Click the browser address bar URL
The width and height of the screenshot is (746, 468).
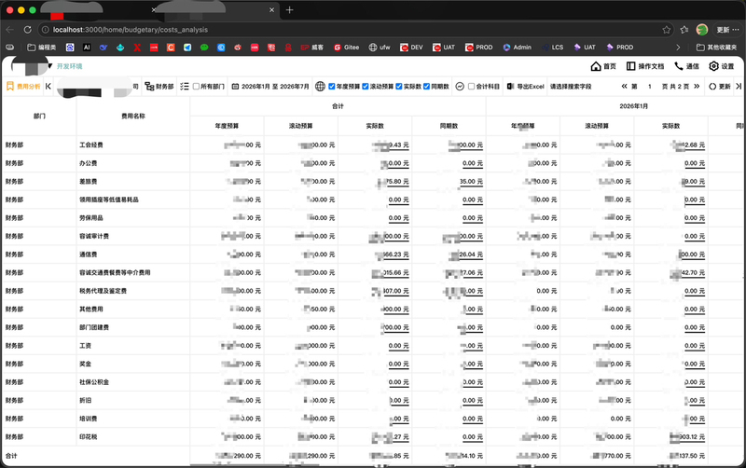pyautogui.click(x=131, y=30)
